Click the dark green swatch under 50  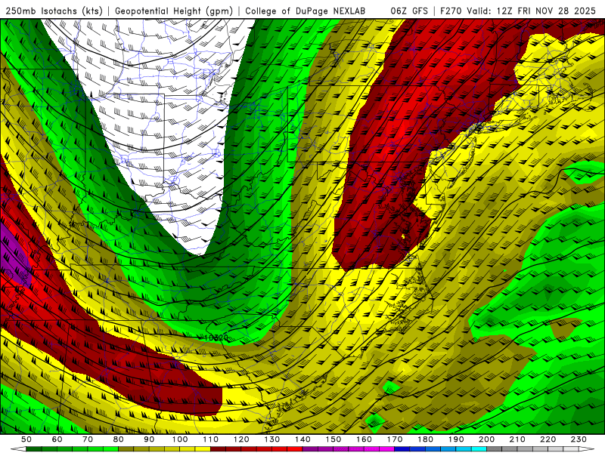[x=34, y=449]
